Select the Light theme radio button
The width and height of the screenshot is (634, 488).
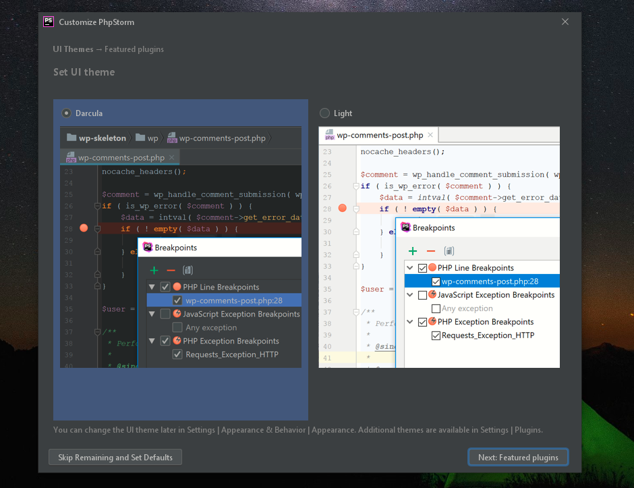coord(324,113)
